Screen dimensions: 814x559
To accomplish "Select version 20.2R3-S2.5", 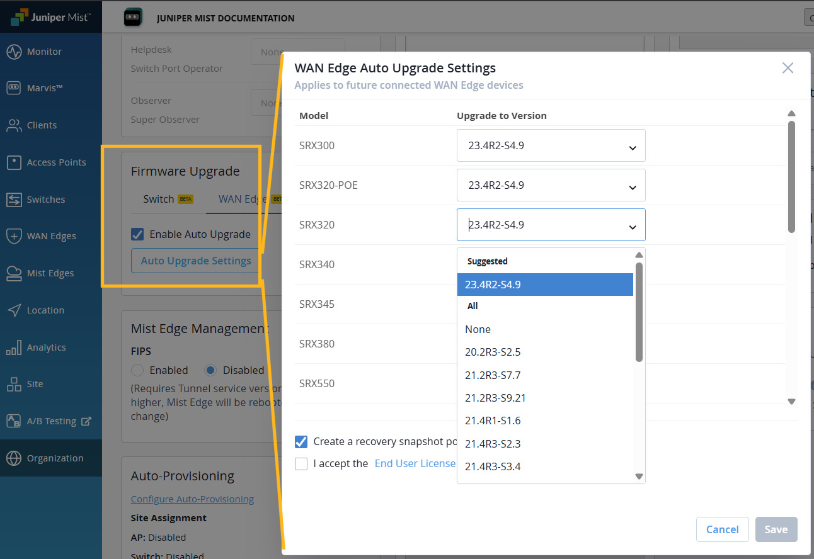I will (x=545, y=352).
